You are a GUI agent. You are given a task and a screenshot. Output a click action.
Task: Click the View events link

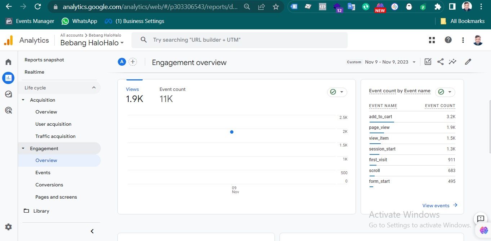point(440,205)
